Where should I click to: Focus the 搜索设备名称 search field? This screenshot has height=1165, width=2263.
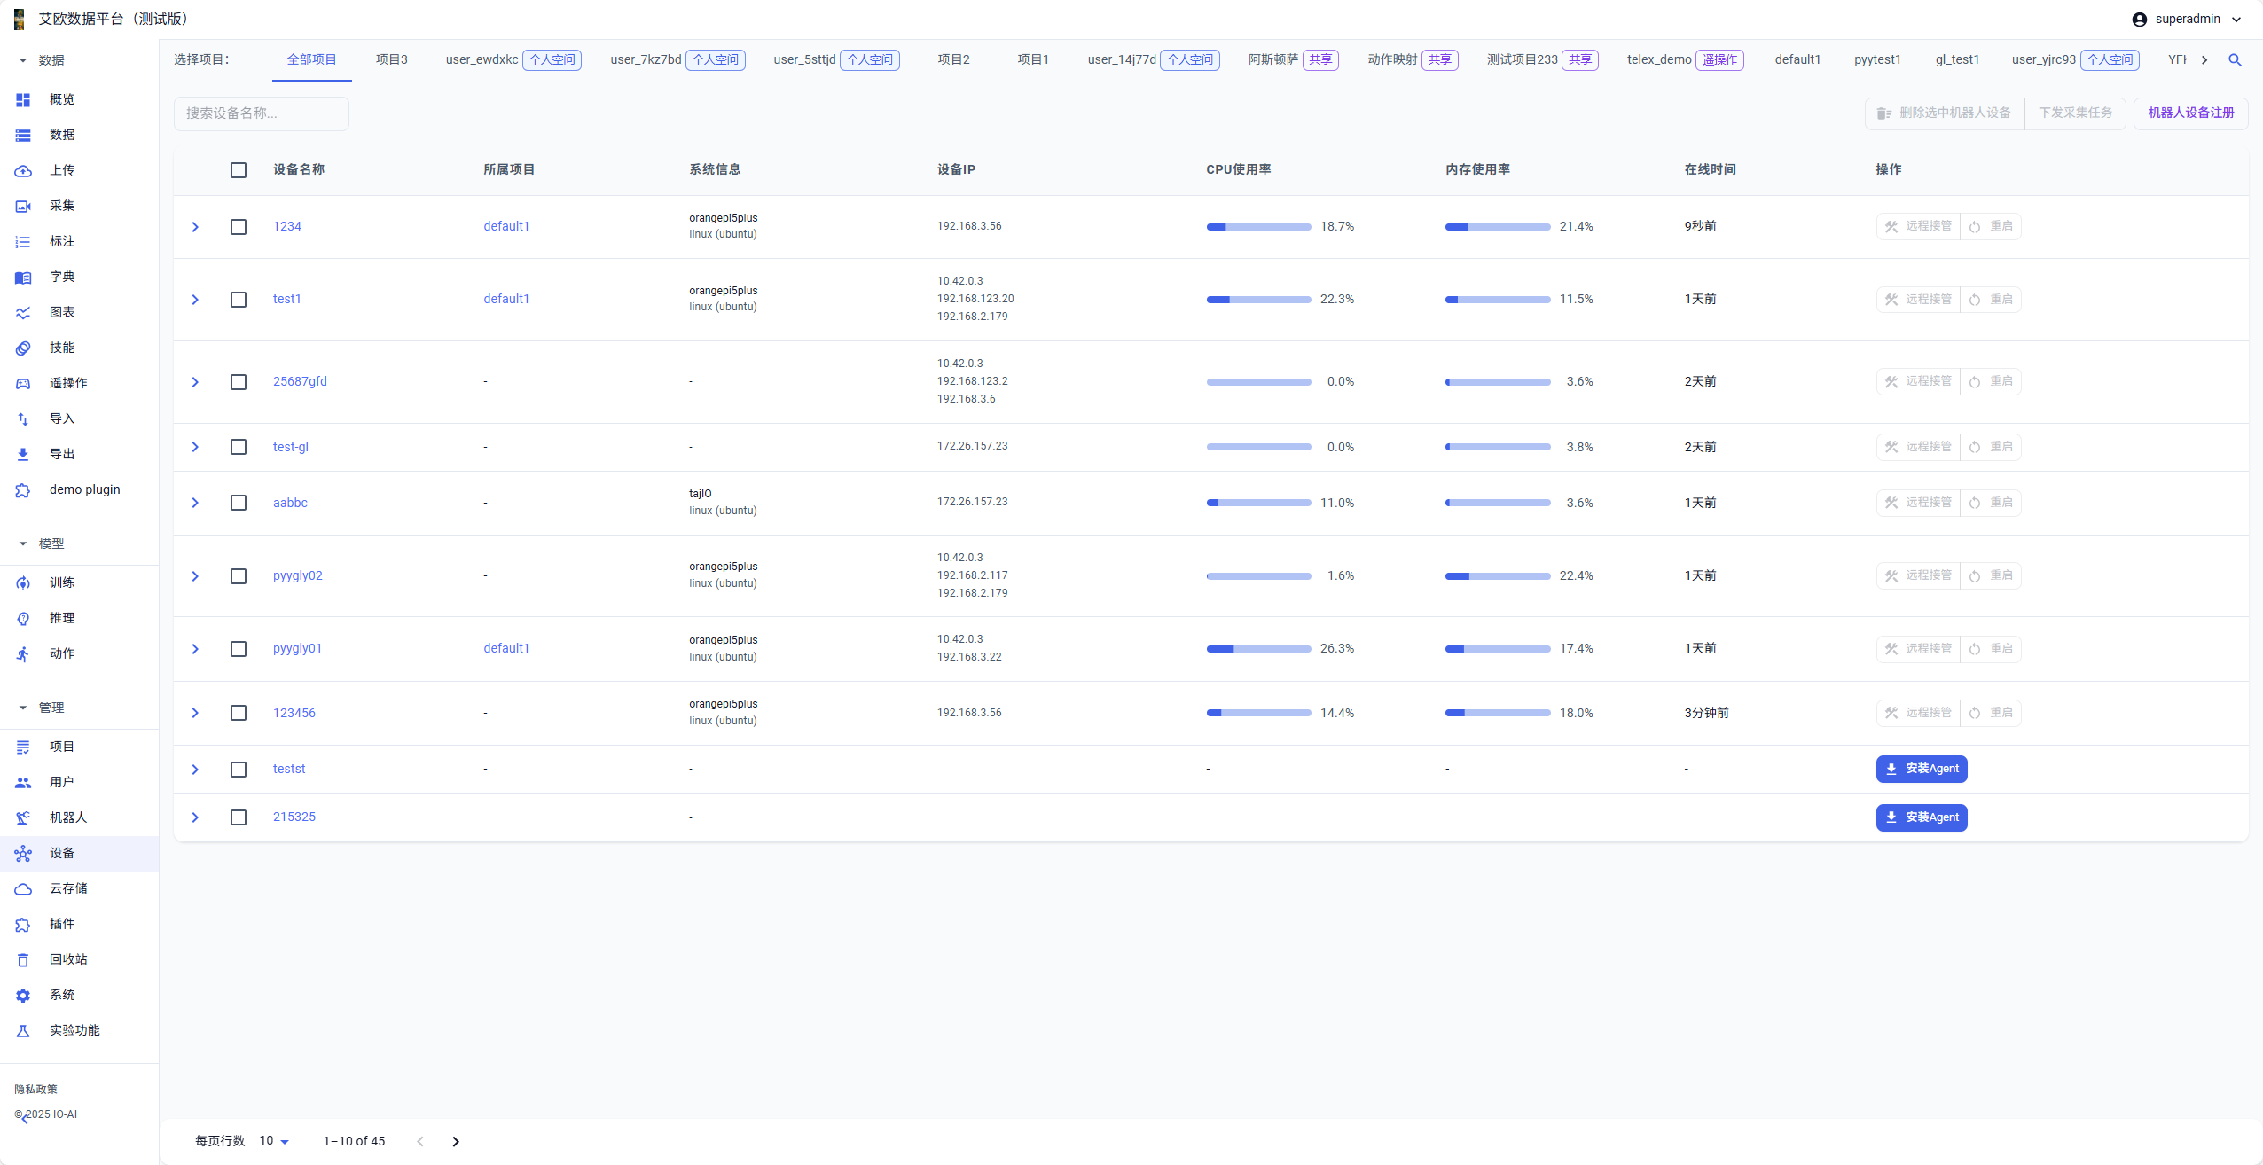point(261,113)
